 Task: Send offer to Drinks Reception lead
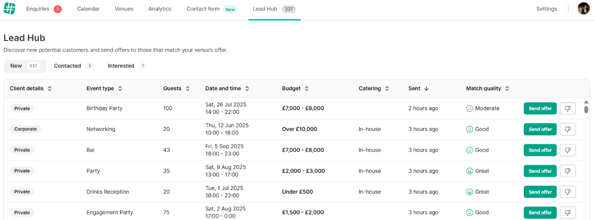click(540, 192)
